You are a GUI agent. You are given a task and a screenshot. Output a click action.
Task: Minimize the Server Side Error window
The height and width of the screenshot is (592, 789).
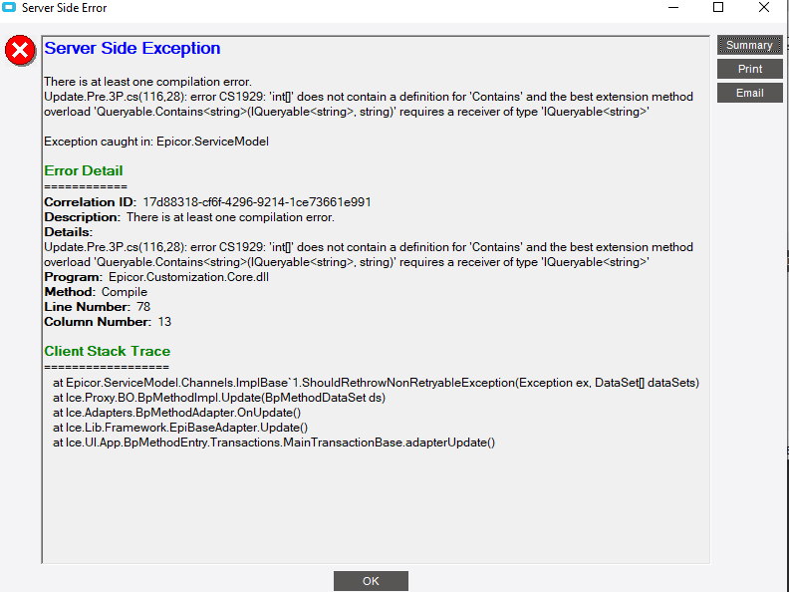[x=673, y=8]
